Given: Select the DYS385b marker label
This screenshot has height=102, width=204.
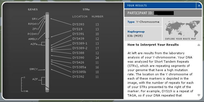Looking at the screenshot, I should [x=79, y=72].
